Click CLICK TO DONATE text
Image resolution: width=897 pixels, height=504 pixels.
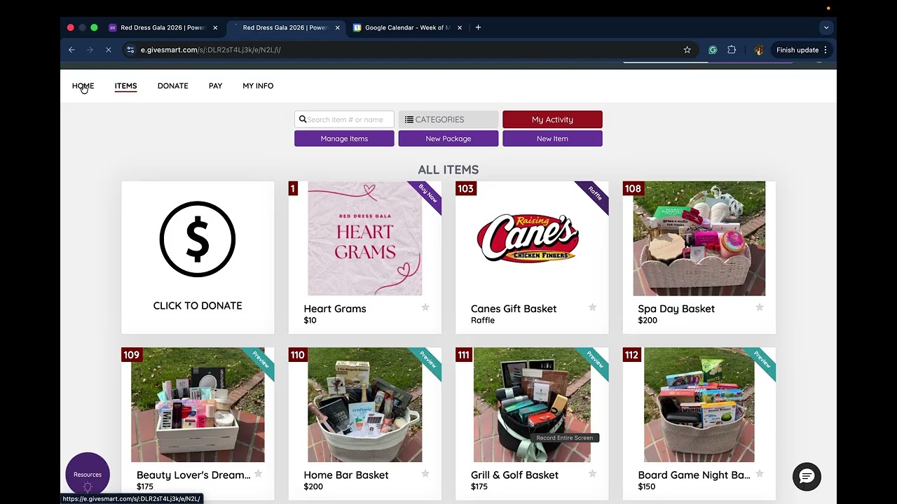tap(198, 306)
